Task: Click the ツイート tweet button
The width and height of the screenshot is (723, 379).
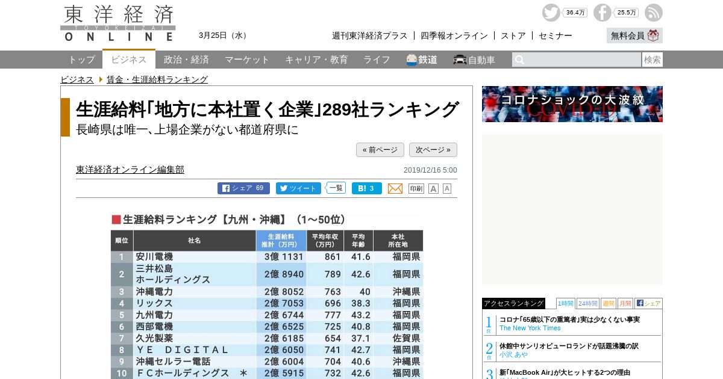Action: 298,188
